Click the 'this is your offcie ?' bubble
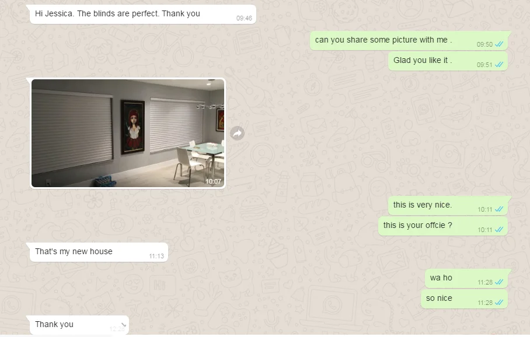 [443, 226]
